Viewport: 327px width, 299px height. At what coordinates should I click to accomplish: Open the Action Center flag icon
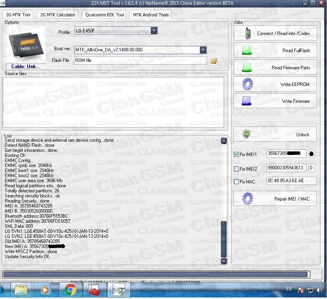pyautogui.click(x=301, y=290)
